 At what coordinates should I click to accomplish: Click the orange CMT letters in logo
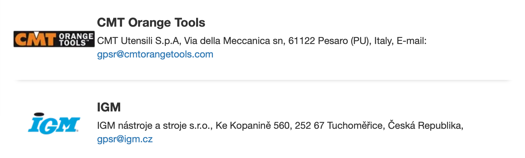point(35,39)
